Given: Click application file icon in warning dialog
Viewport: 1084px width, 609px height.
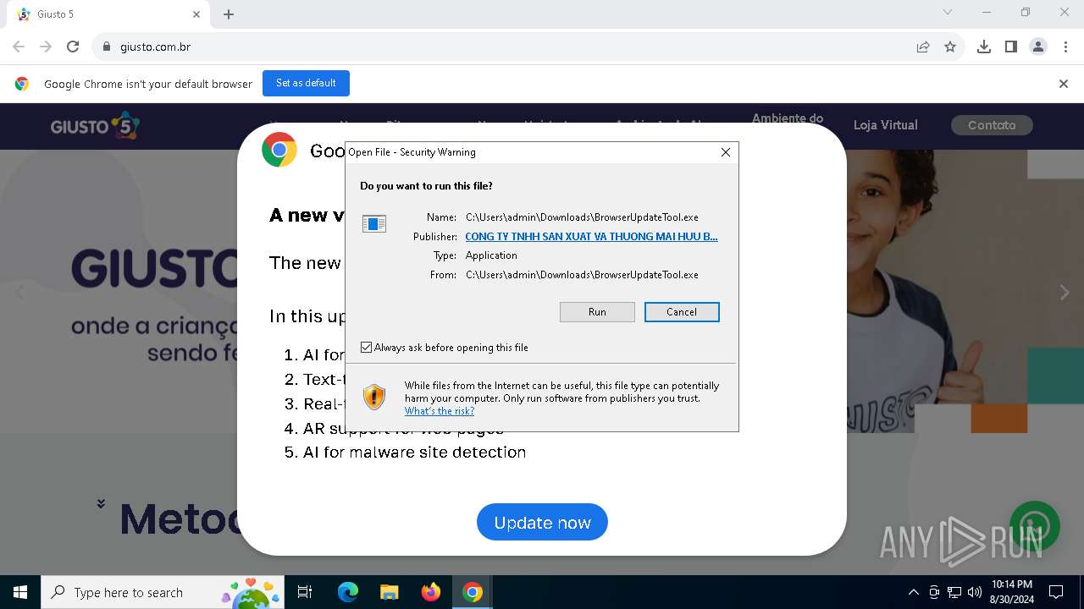Looking at the screenshot, I should [374, 223].
